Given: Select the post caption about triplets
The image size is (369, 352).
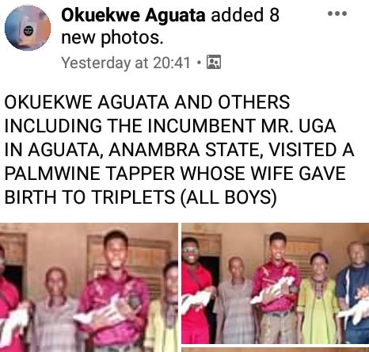Looking at the screenshot, I should 180,150.
